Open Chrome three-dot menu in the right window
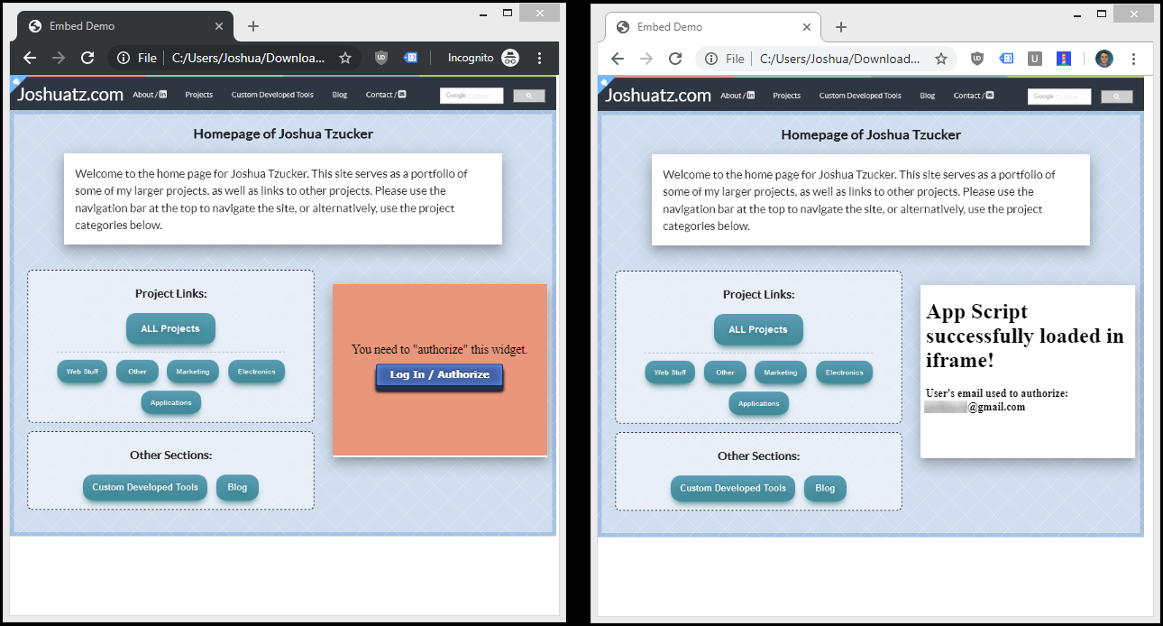1163x626 pixels. click(1133, 59)
